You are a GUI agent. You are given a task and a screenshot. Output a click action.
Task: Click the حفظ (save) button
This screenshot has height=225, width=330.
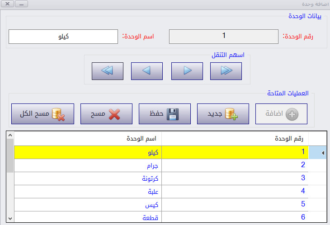click(x=165, y=114)
